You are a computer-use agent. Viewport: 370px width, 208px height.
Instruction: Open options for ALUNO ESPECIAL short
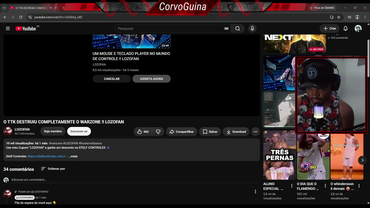292,186
